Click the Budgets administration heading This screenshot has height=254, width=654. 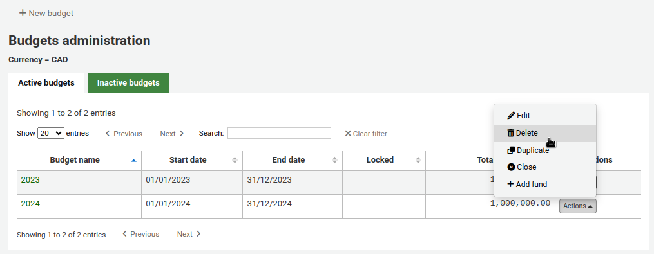pyautogui.click(x=79, y=41)
